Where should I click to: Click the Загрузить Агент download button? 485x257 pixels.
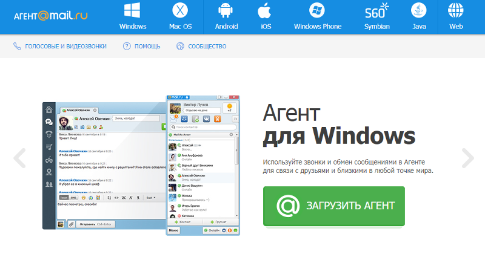coord(333,206)
